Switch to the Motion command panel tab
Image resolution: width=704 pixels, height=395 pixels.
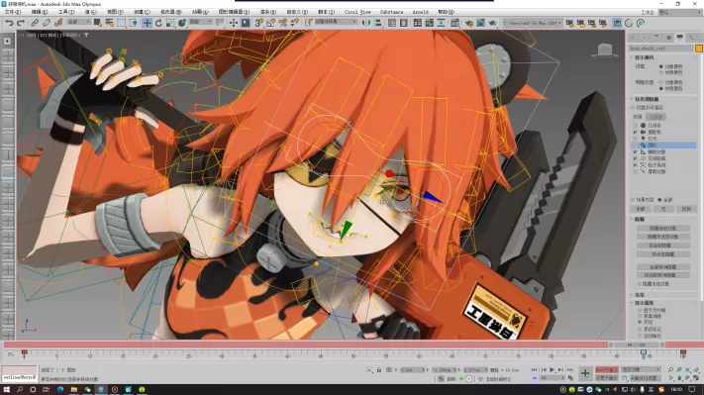[668, 38]
